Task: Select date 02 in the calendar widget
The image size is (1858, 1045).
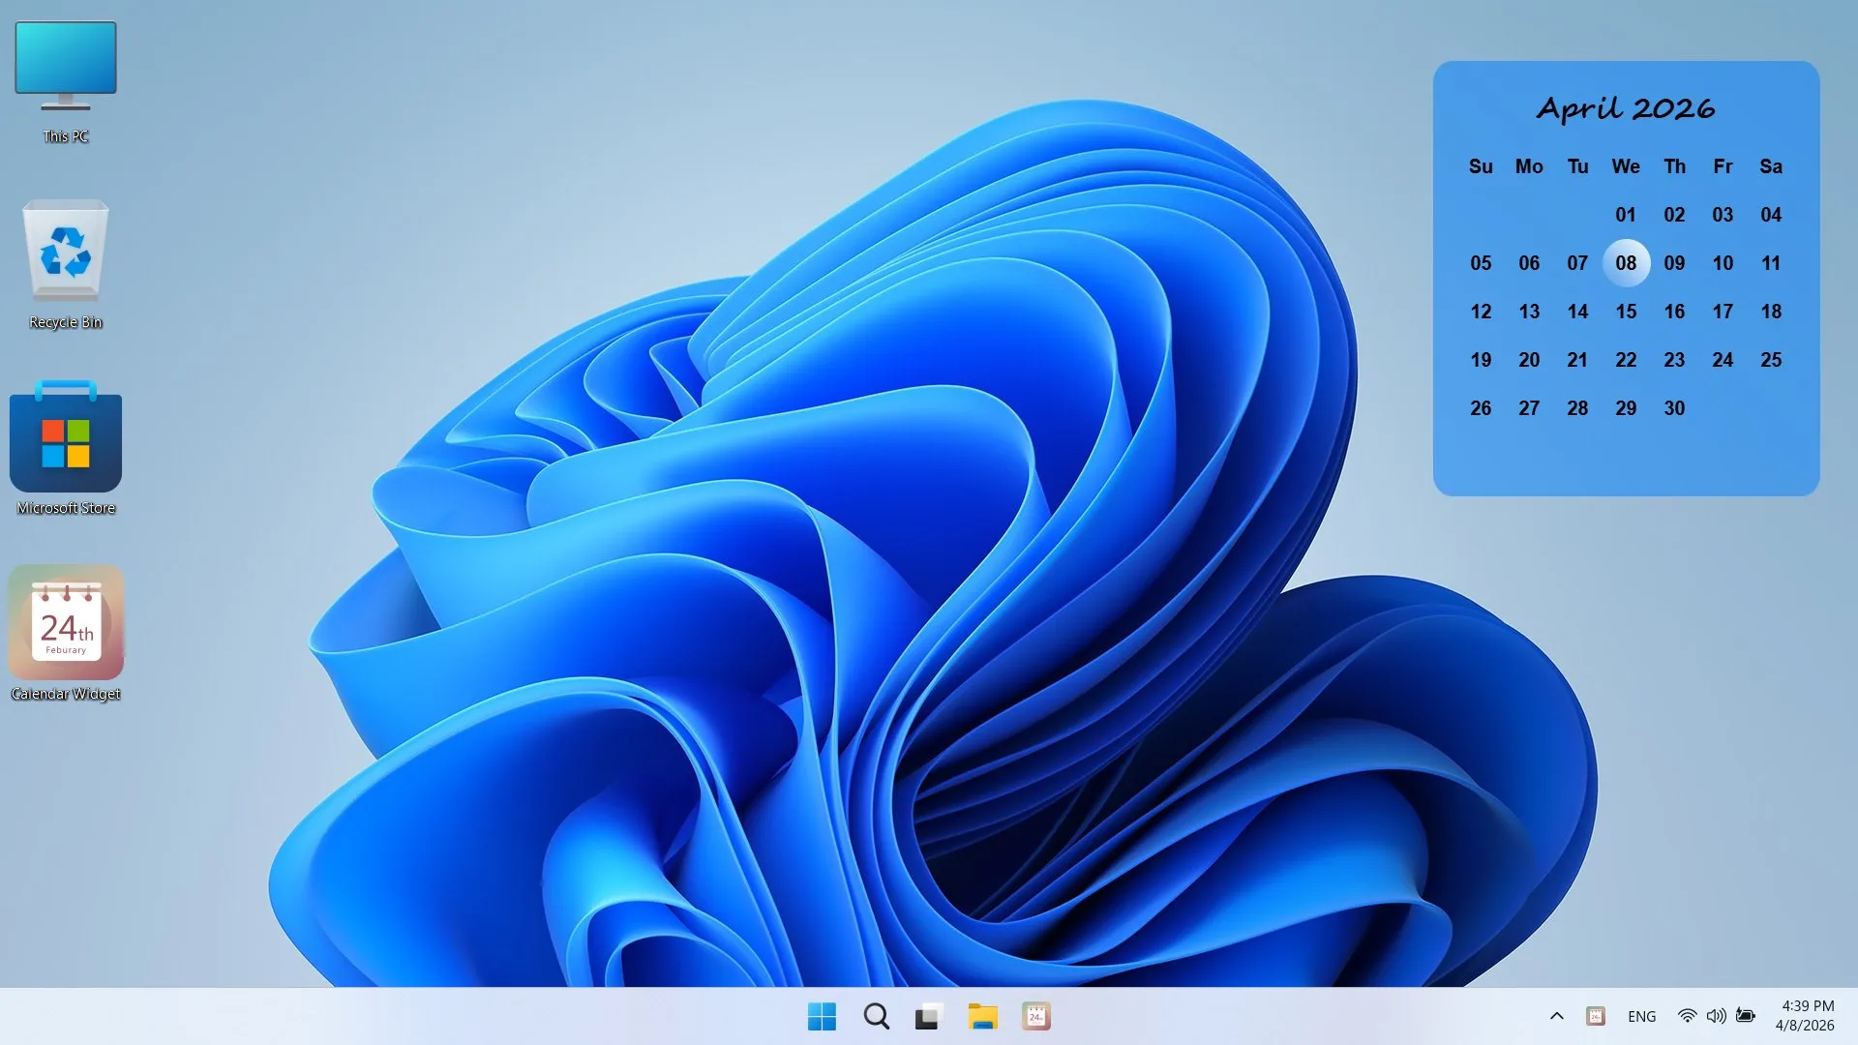Action: point(1674,215)
